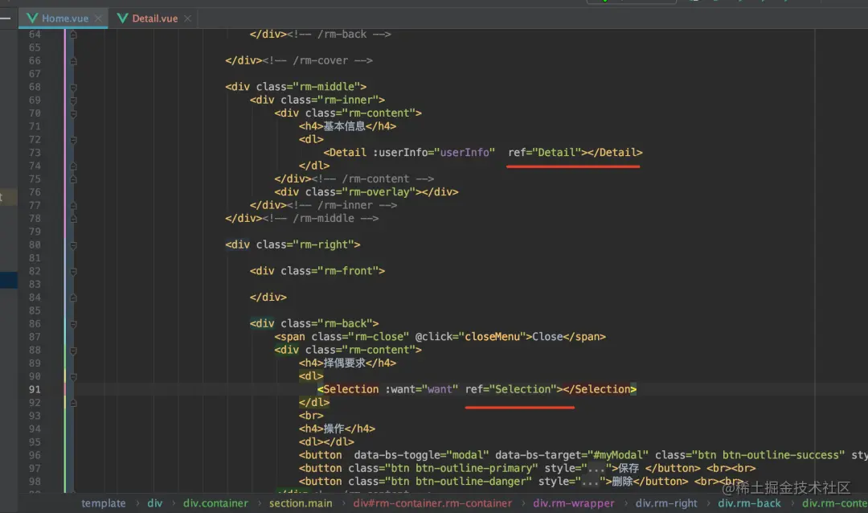
Task: Close the Detail.vue tab
Action: (x=187, y=18)
